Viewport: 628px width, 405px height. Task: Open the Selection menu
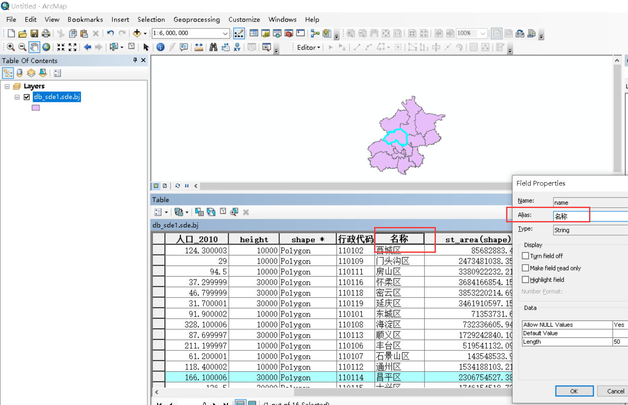(151, 19)
